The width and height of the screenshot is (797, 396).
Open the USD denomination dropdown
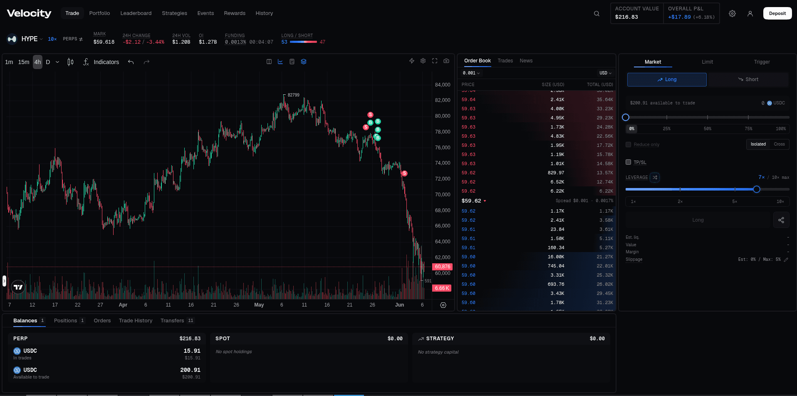pyautogui.click(x=605, y=73)
